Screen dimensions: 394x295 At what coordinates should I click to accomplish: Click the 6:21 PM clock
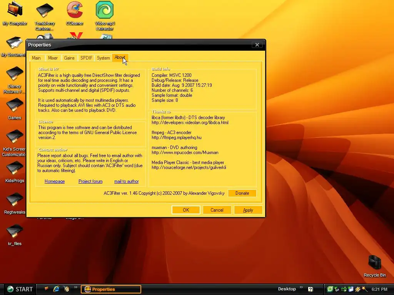pyautogui.click(x=379, y=289)
